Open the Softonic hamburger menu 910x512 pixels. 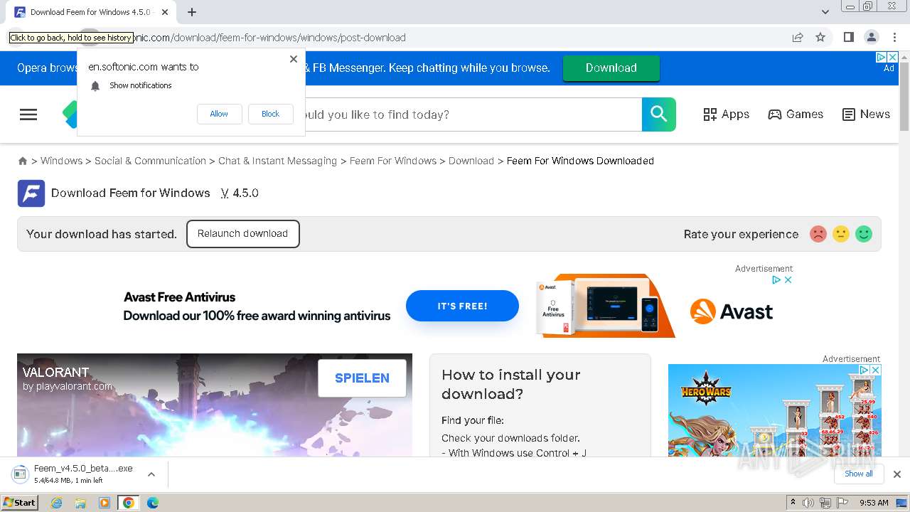pyautogui.click(x=28, y=114)
